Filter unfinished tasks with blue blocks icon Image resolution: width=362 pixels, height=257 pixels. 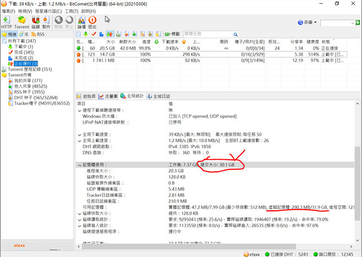tap(101, 34)
